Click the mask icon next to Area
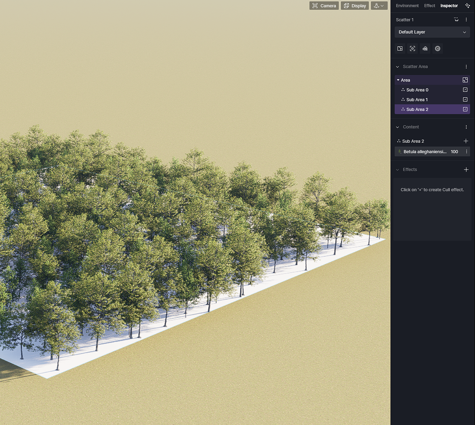 pyautogui.click(x=465, y=80)
